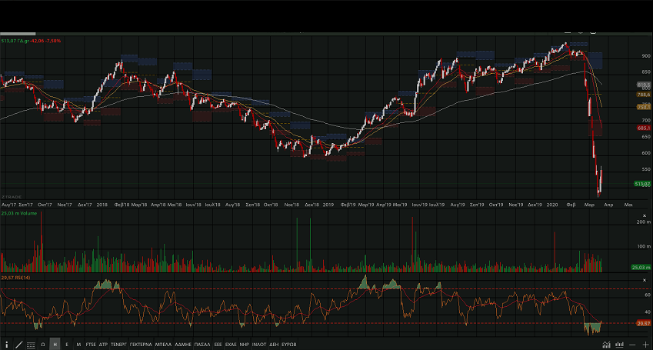Select the ΠΑΣΑΛ ticker
The height and width of the screenshot is (350, 653).
(202, 344)
